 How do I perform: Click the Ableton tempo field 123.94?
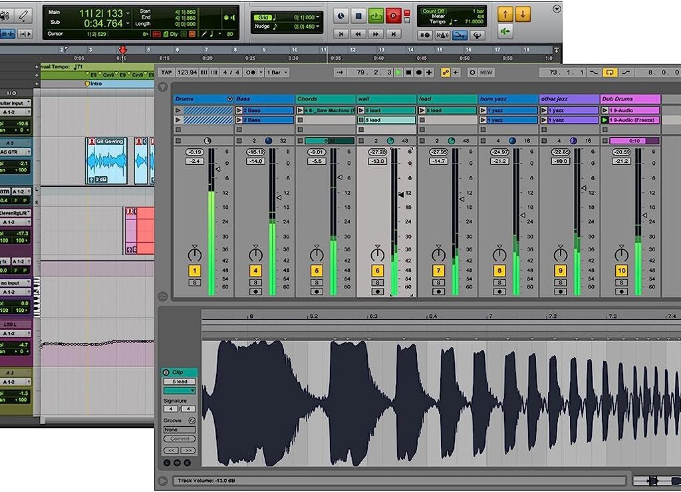click(x=187, y=72)
